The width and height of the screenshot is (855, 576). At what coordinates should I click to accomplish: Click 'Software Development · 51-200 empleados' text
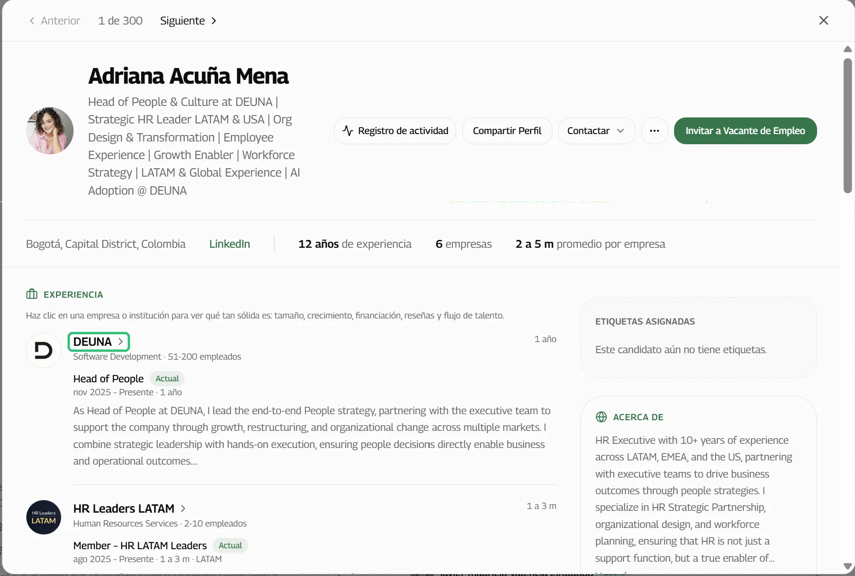[x=157, y=356]
